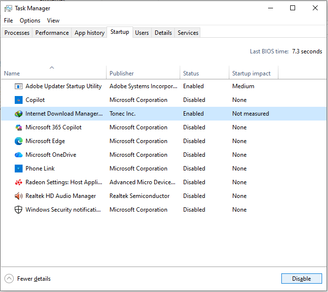
Task: Minimize the Task Manager window
Action: (271, 8)
